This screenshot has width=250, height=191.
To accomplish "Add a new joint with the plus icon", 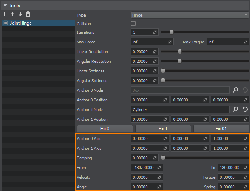I will pos(5,14).
